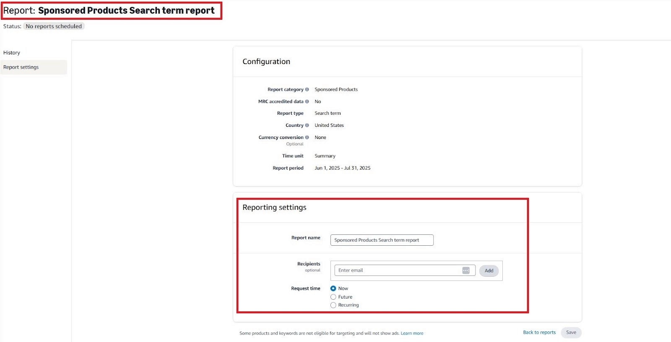Image resolution: width=671 pixels, height=342 pixels.
Task: Select the Now request time option
Action: click(x=333, y=288)
